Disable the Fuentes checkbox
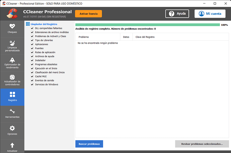Image resolution: width=231 pixels, height=153 pixels. 32,48
